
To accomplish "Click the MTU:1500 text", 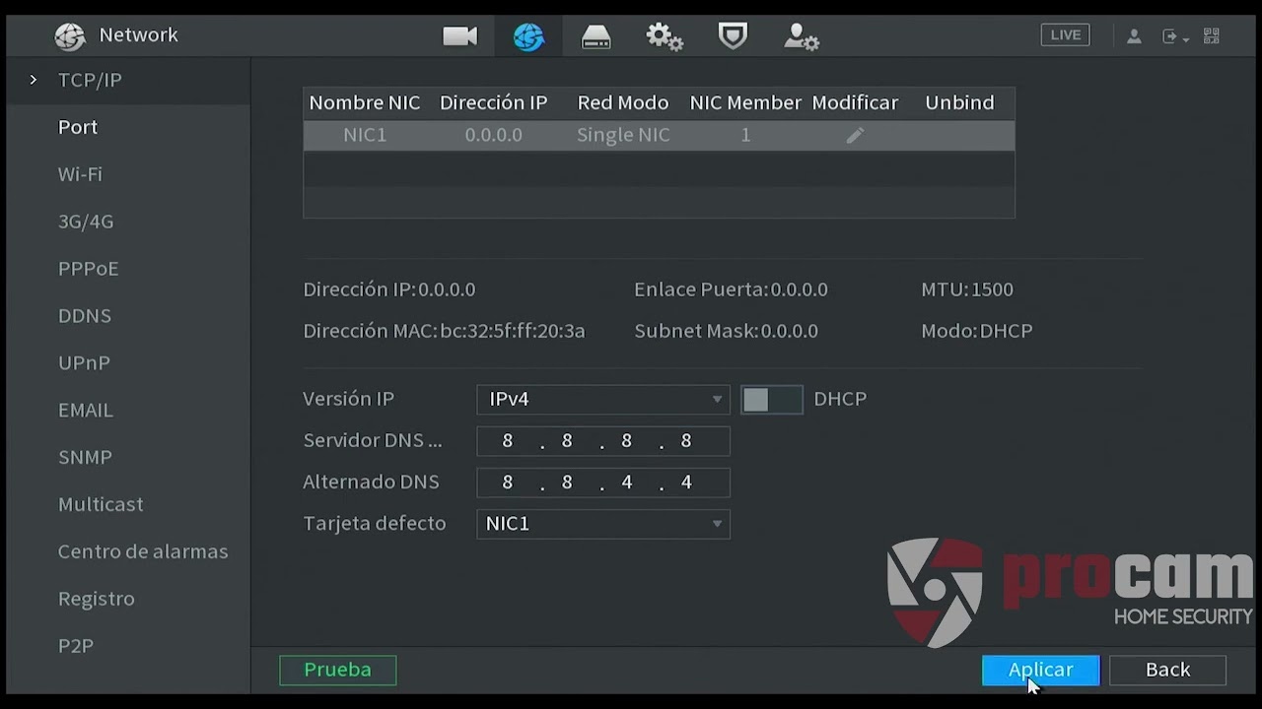I will pos(967,290).
